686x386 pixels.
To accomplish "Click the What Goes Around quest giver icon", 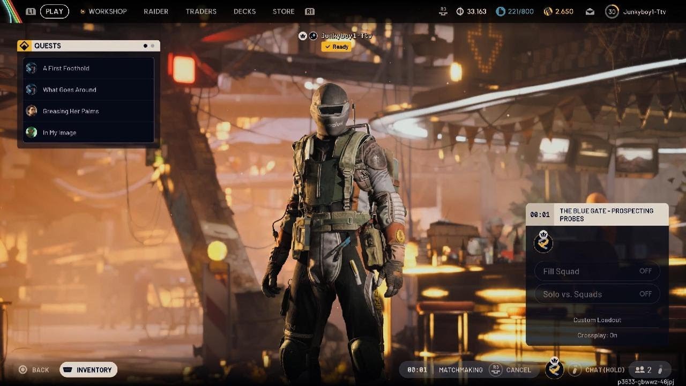I will pyautogui.click(x=32, y=90).
